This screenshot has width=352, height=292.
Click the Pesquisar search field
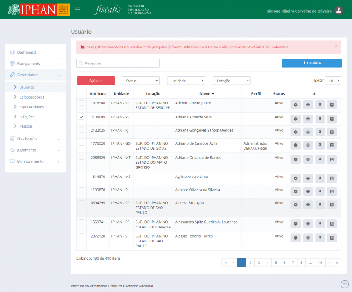click(118, 63)
